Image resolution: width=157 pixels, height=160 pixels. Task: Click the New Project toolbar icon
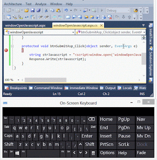click(x=9, y=10)
